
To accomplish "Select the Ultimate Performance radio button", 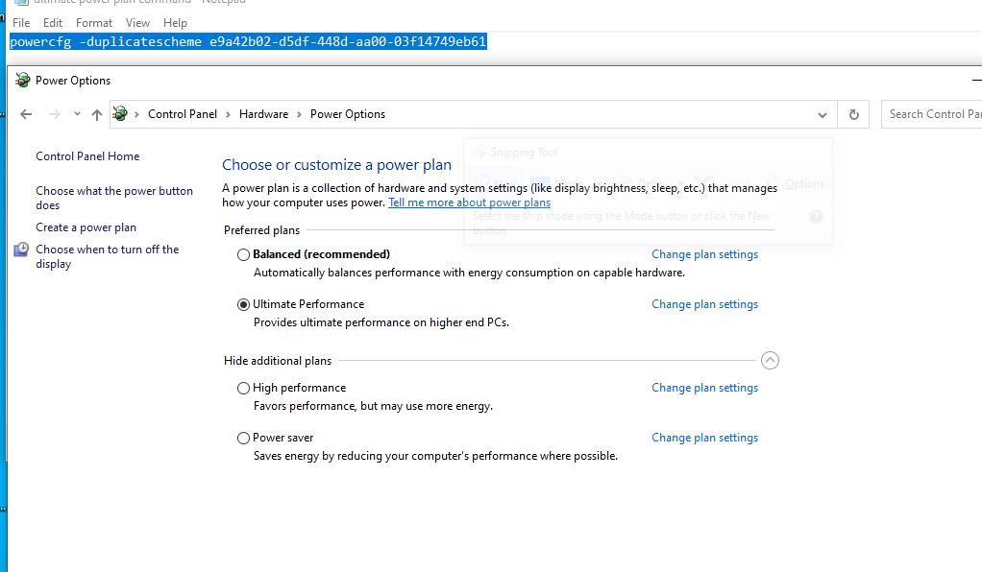I will click(x=243, y=305).
